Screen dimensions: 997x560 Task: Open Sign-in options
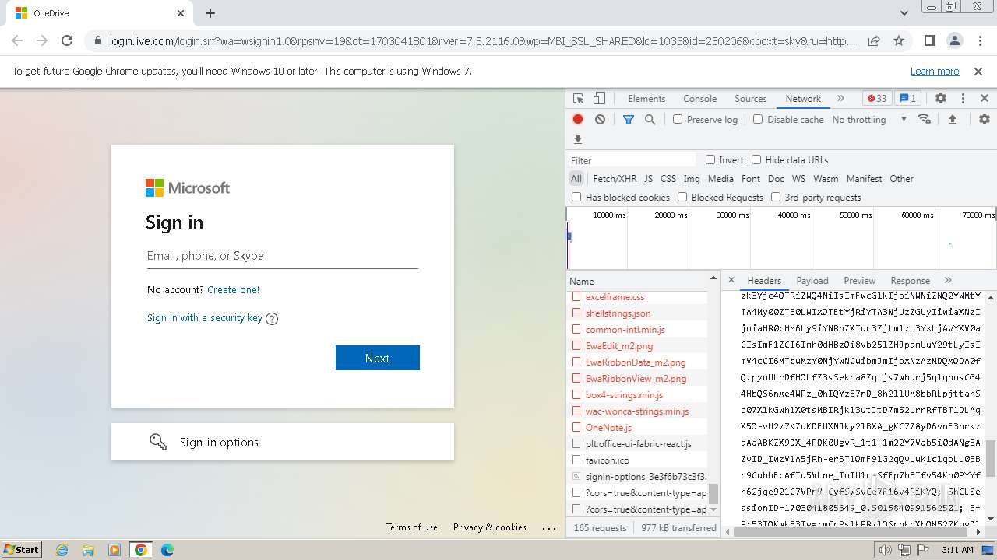point(283,442)
